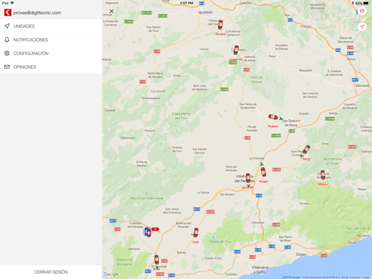This screenshot has height=279, width=372.
Task: Select the vehicle marker at El Vendrell
Action: [x=156, y=259]
